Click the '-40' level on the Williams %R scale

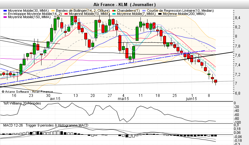(x=236, y=111)
